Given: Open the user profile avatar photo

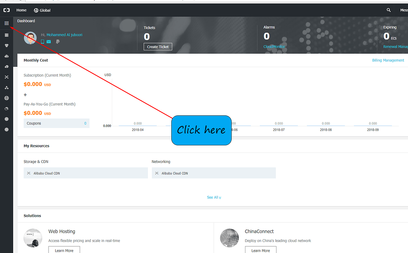Looking at the screenshot, I should pos(30,39).
